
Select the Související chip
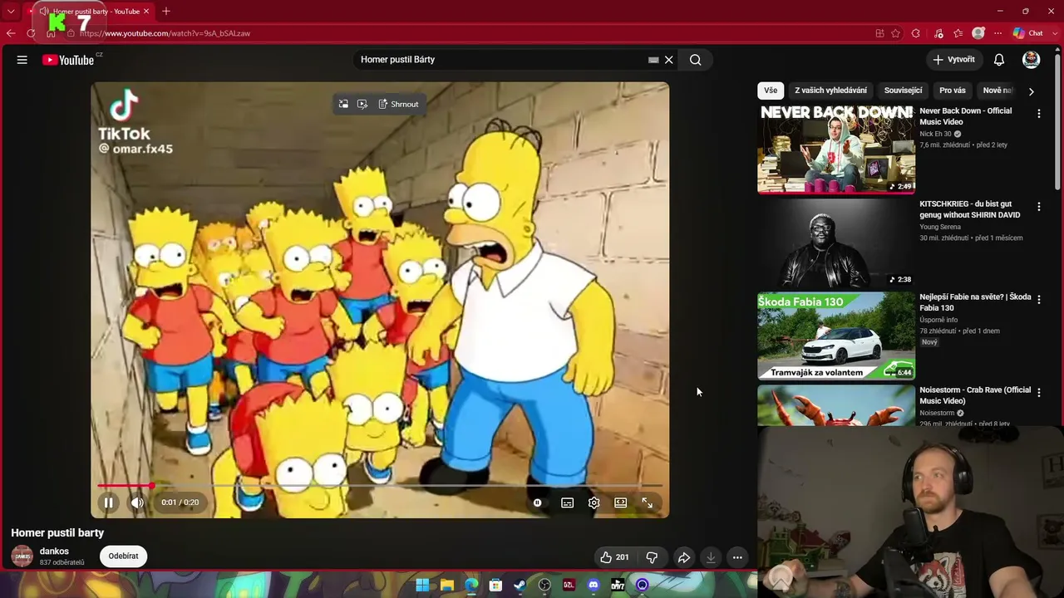pyautogui.click(x=903, y=91)
